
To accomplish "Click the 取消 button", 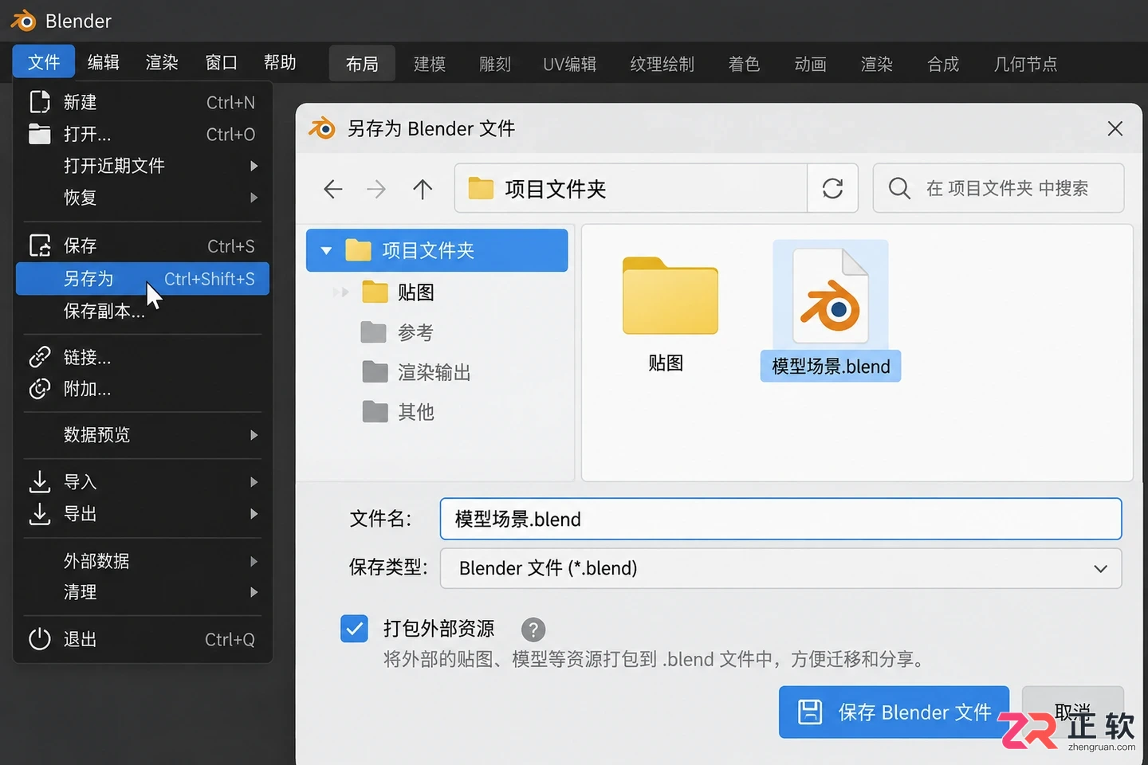I will [x=1073, y=712].
